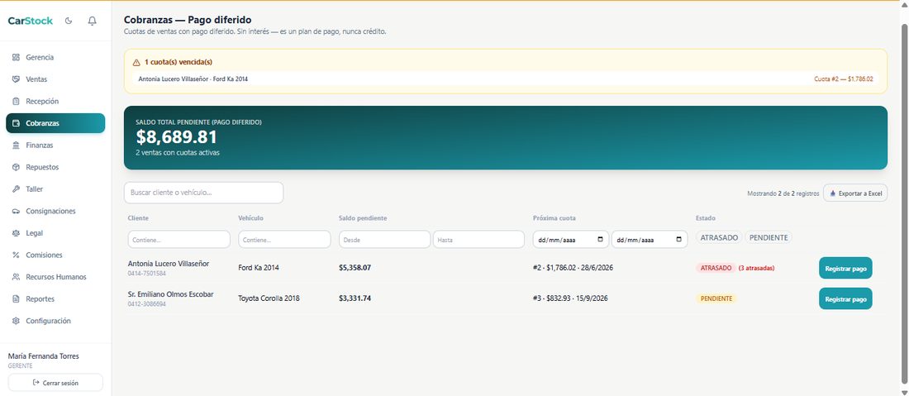Image resolution: width=909 pixels, height=396 pixels.
Task: Click Cerrar sesión button
Action: click(55, 383)
